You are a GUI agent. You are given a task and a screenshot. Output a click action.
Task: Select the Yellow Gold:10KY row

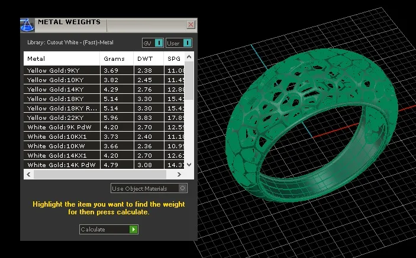click(104, 80)
